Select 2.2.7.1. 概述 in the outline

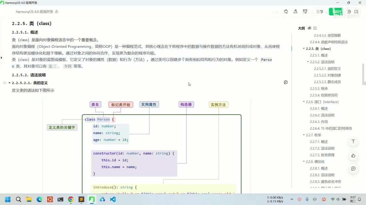click(319, 142)
